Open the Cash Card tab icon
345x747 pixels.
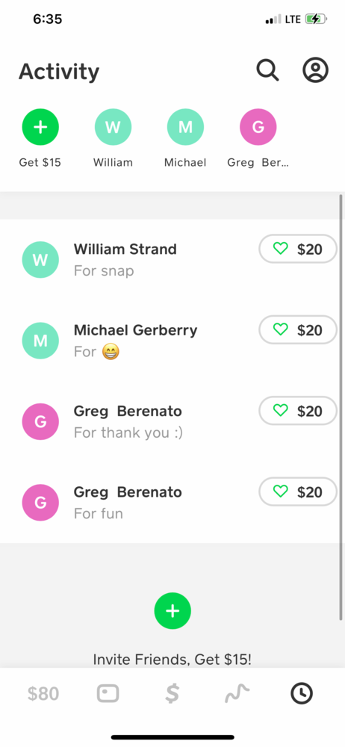108,693
